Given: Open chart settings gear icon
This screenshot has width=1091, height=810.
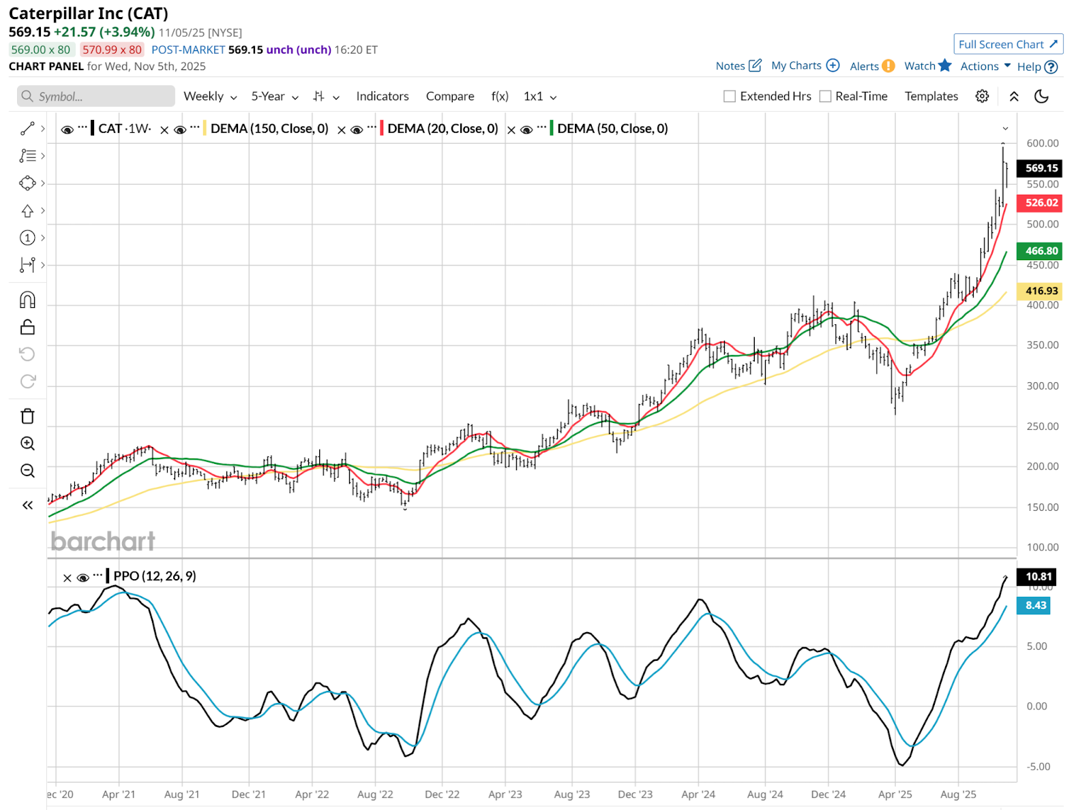Looking at the screenshot, I should pos(982,96).
